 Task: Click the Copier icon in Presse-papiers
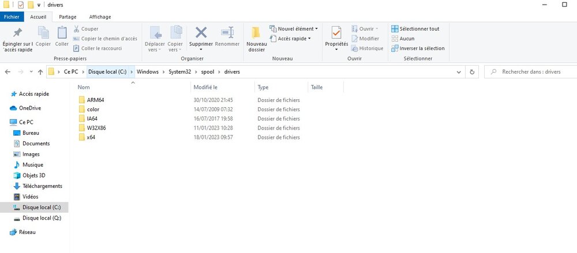(43, 36)
